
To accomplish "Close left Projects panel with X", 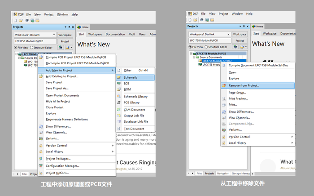I will point(73,27).
